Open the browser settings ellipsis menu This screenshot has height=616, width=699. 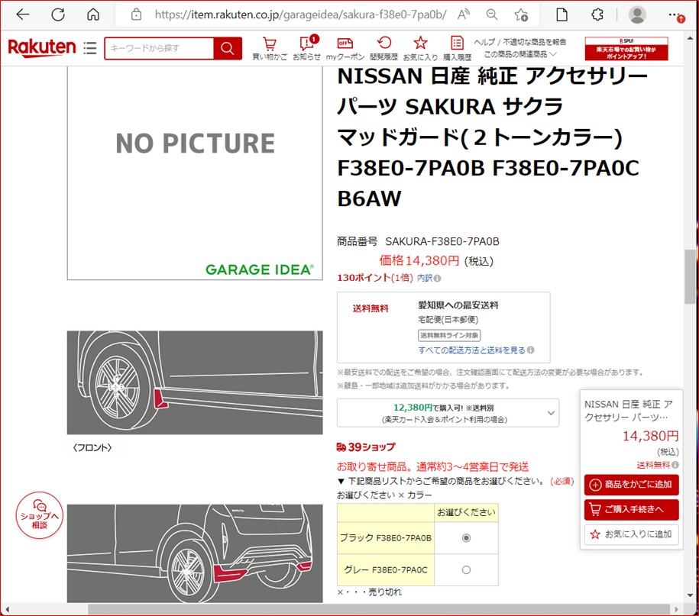676,15
